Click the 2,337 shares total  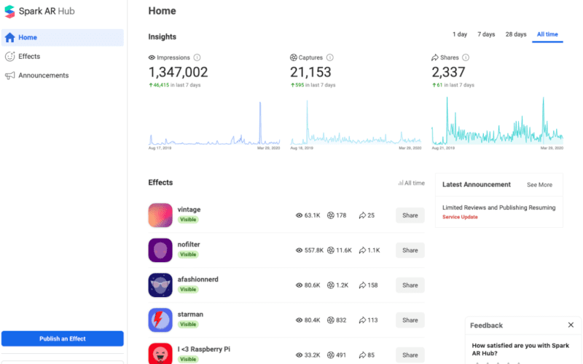448,72
